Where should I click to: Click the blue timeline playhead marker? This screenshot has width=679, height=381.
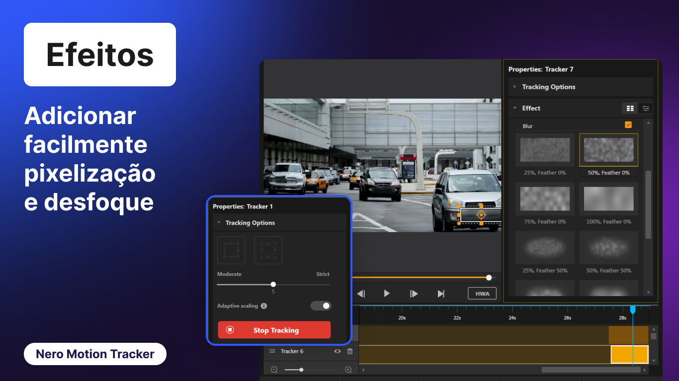tap(633, 309)
